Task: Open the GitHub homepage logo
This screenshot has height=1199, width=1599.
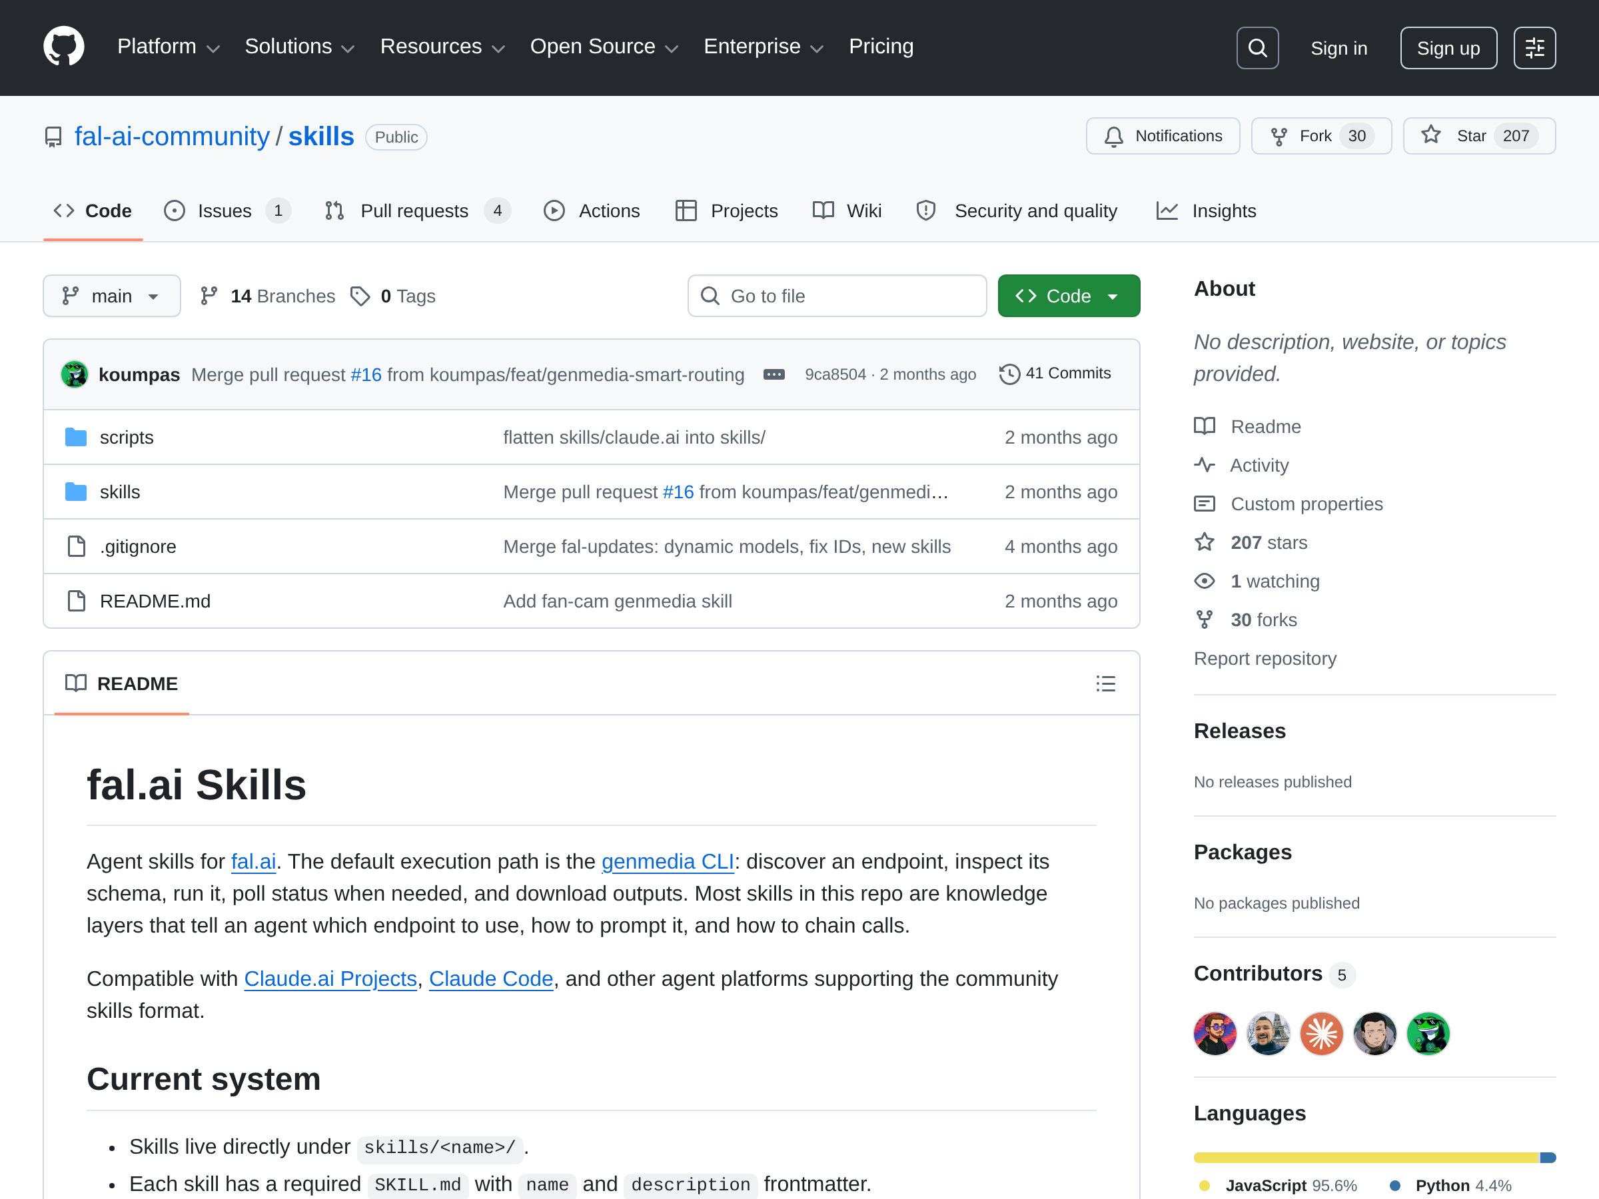Action: [x=63, y=47]
